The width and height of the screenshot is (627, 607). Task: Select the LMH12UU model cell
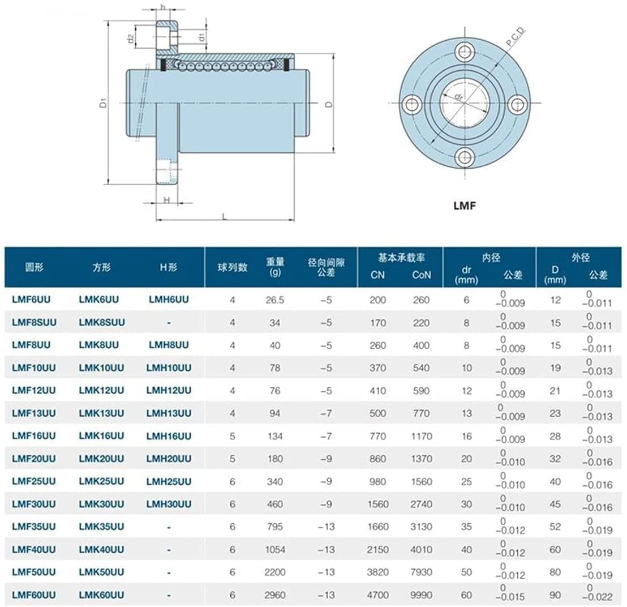pyautogui.click(x=169, y=390)
